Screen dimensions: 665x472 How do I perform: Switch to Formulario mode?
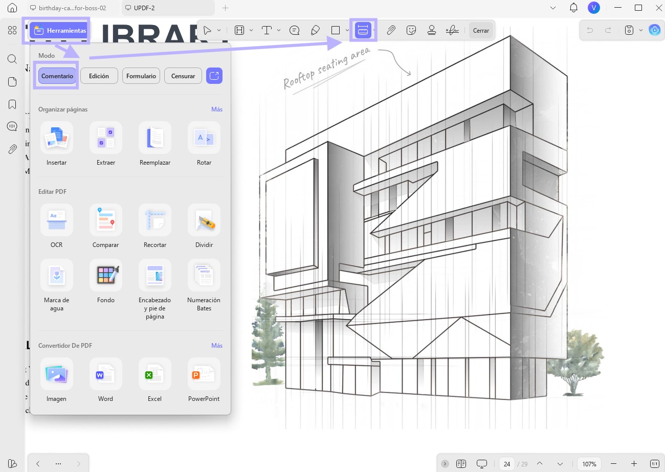pos(141,76)
